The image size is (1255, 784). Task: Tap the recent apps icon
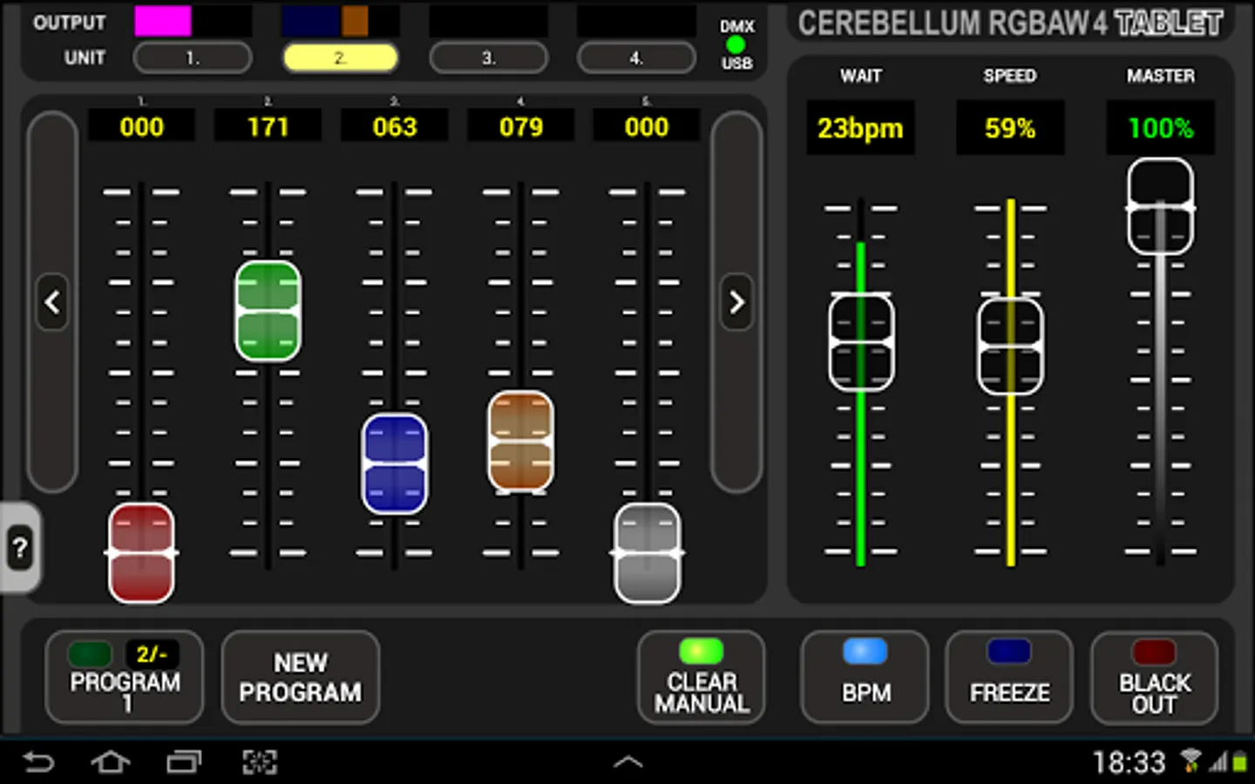pyautogui.click(x=184, y=763)
